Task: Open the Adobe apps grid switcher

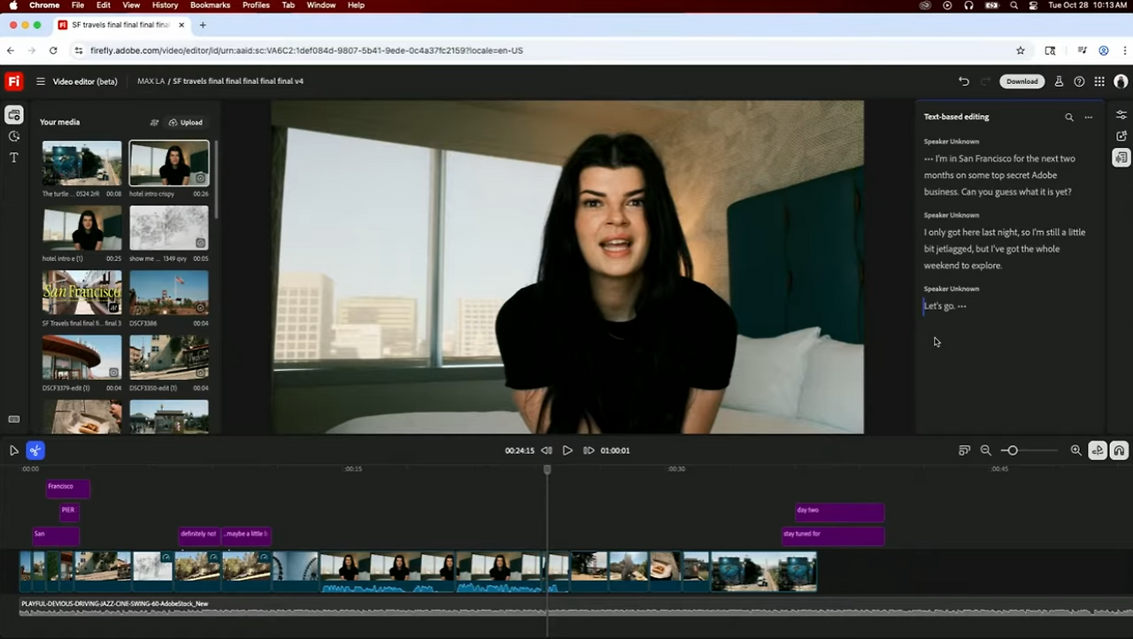Action: pyautogui.click(x=1099, y=81)
